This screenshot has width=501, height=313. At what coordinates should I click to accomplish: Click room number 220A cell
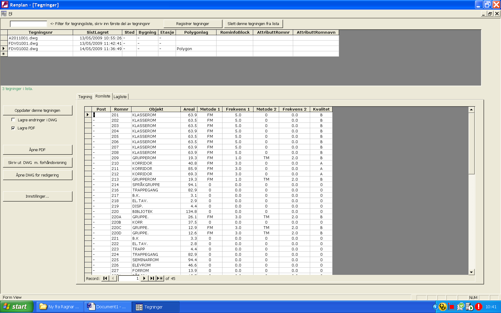121,217
